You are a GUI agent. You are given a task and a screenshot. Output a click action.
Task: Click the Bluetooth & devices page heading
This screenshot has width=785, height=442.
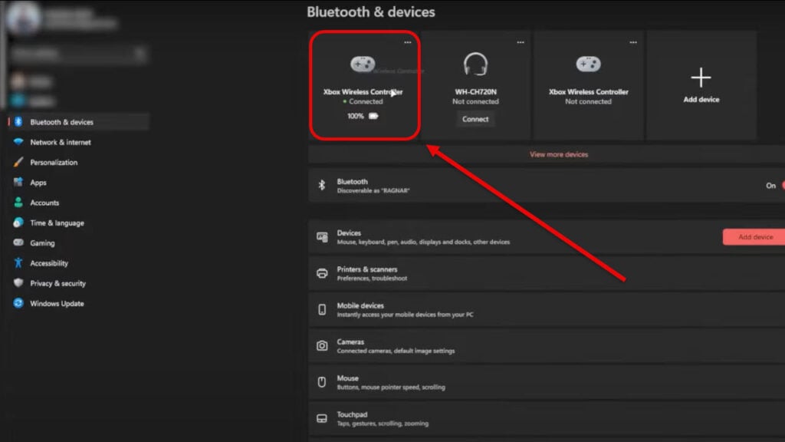click(x=371, y=12)
